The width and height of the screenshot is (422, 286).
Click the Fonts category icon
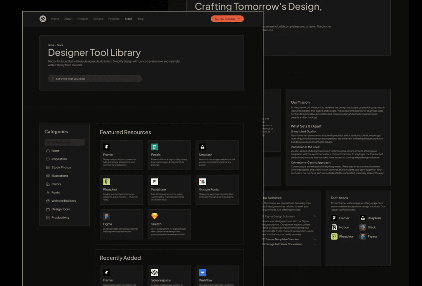tap(48, 193)
